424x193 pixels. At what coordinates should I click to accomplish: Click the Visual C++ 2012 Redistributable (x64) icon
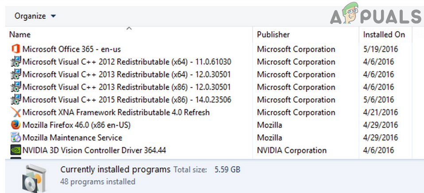(16, 62)
